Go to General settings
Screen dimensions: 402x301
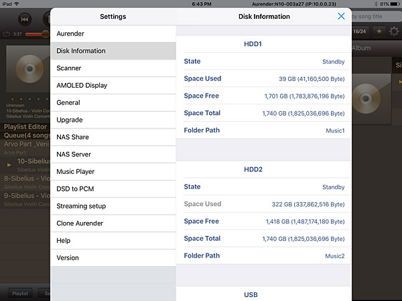pyautogui.click(x=113, y=102)
